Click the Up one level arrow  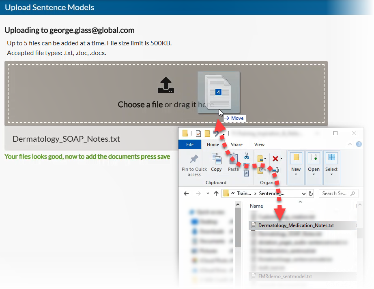(x=216, y=193)
